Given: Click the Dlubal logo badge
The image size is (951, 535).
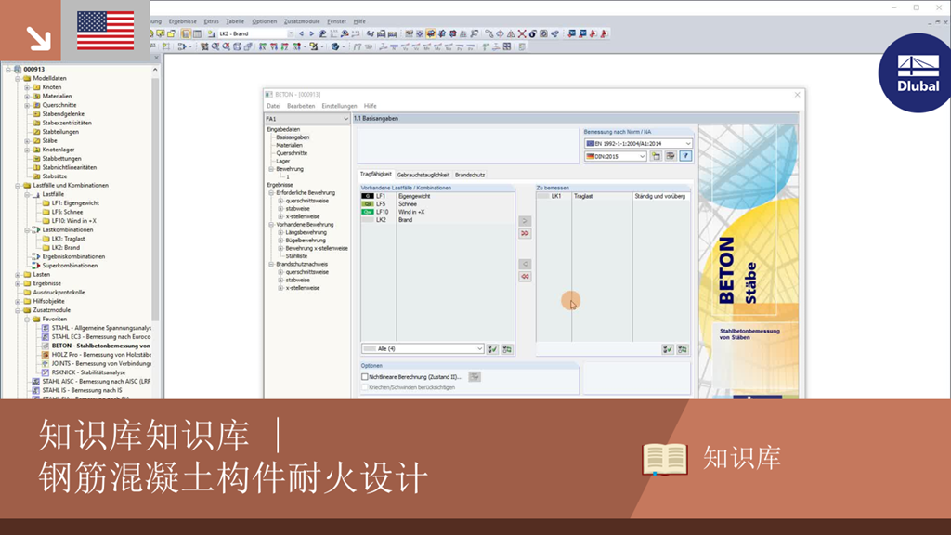Looking at the screenshot, I should point(917,73).
